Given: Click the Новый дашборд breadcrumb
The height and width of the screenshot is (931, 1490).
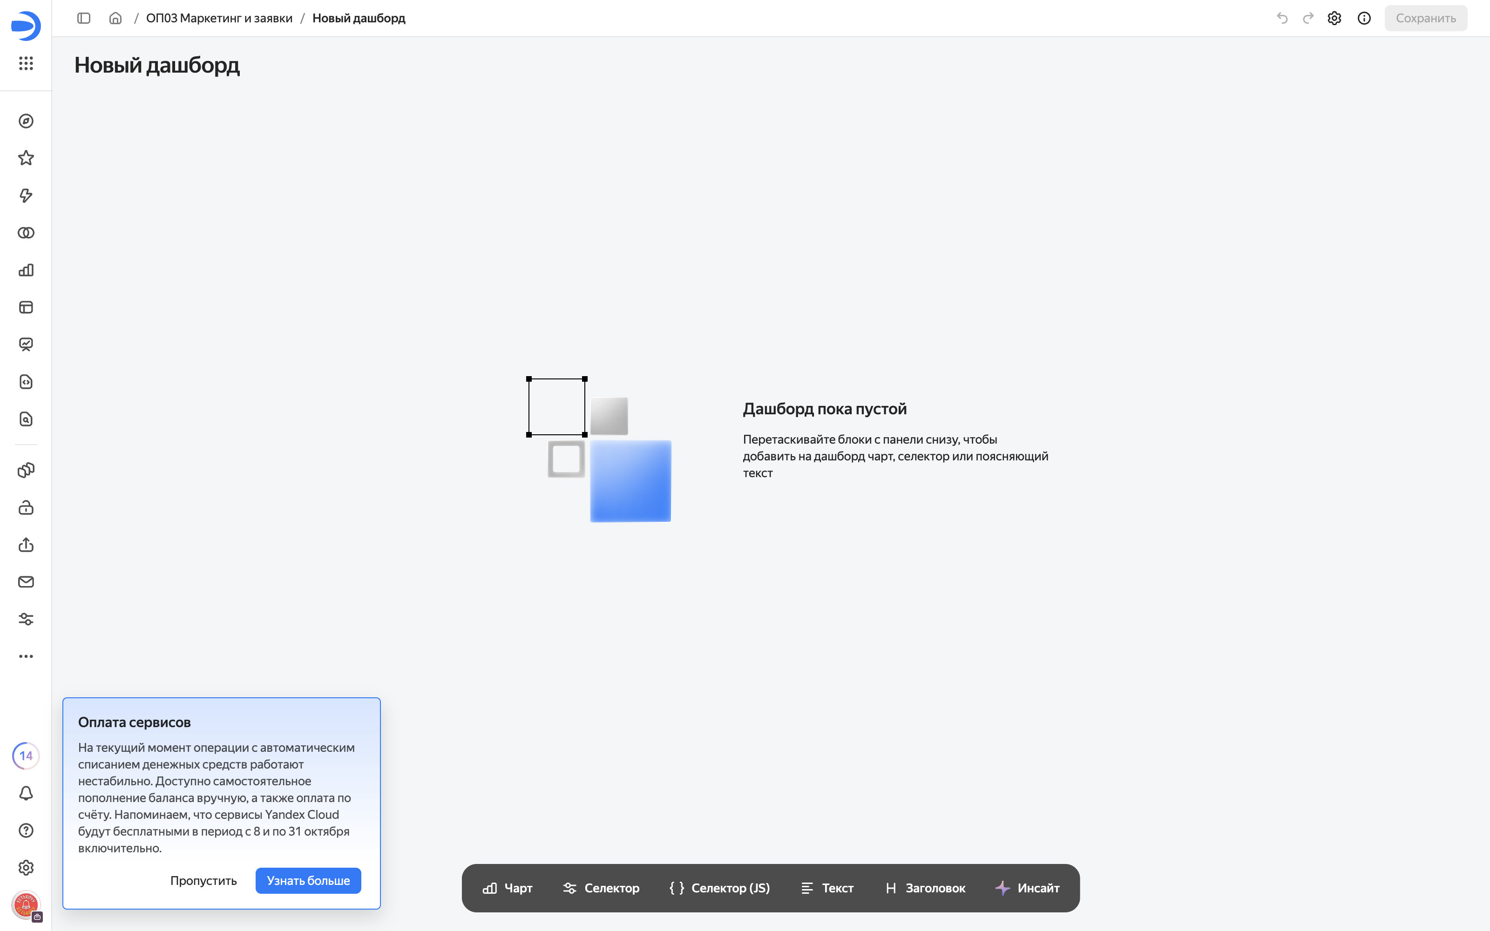Looking at the screenshot, I should click(x=359, y=19).
